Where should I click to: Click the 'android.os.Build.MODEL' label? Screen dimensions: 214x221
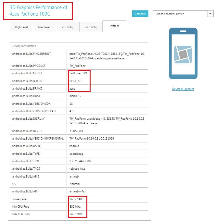tap(27, 73)
